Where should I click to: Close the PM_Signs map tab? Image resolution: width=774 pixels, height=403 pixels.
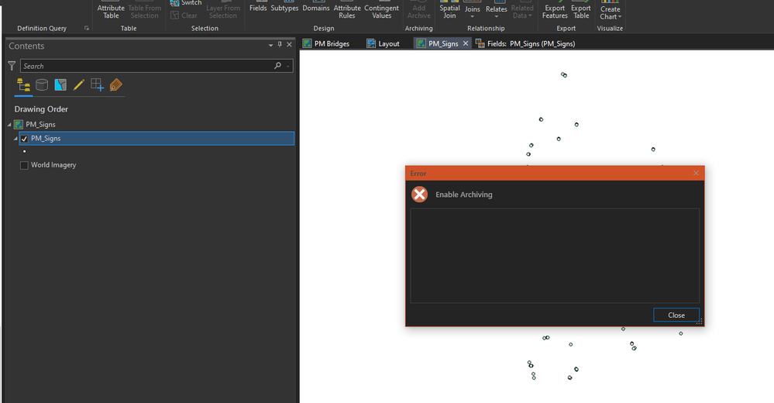466,43
